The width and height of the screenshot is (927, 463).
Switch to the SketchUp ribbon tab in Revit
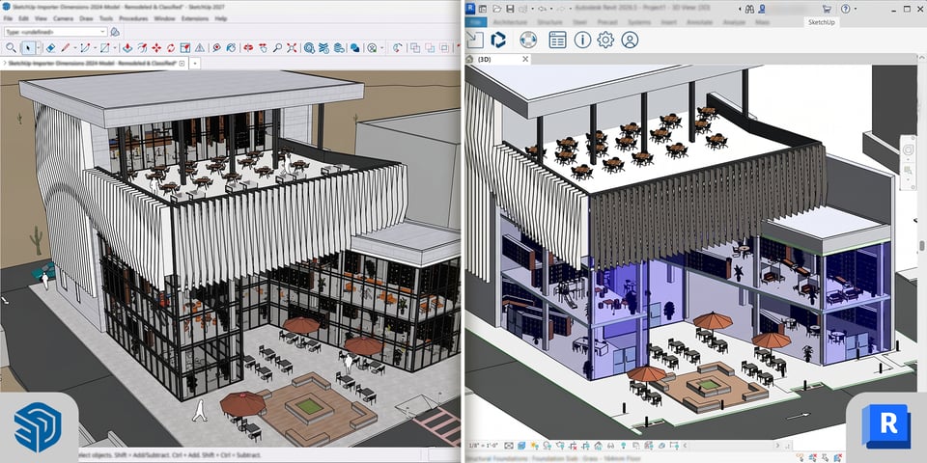coord(821,22)
